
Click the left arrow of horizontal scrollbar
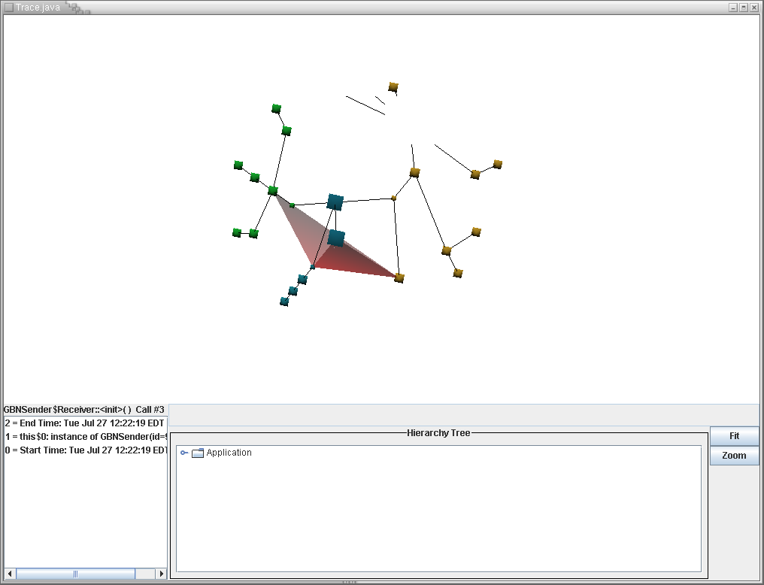coord(10,574)
